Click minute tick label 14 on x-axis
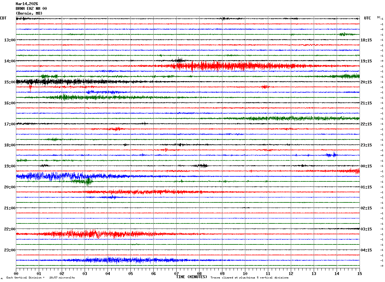Screen dimensions: 385x282 coord(337,274)
